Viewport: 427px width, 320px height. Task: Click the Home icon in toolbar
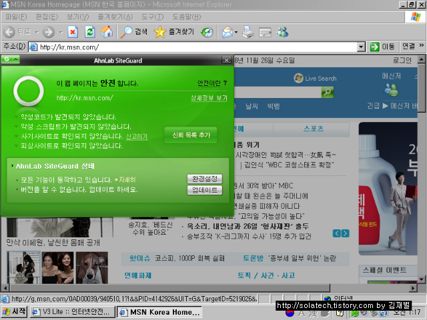click(107, 32)
